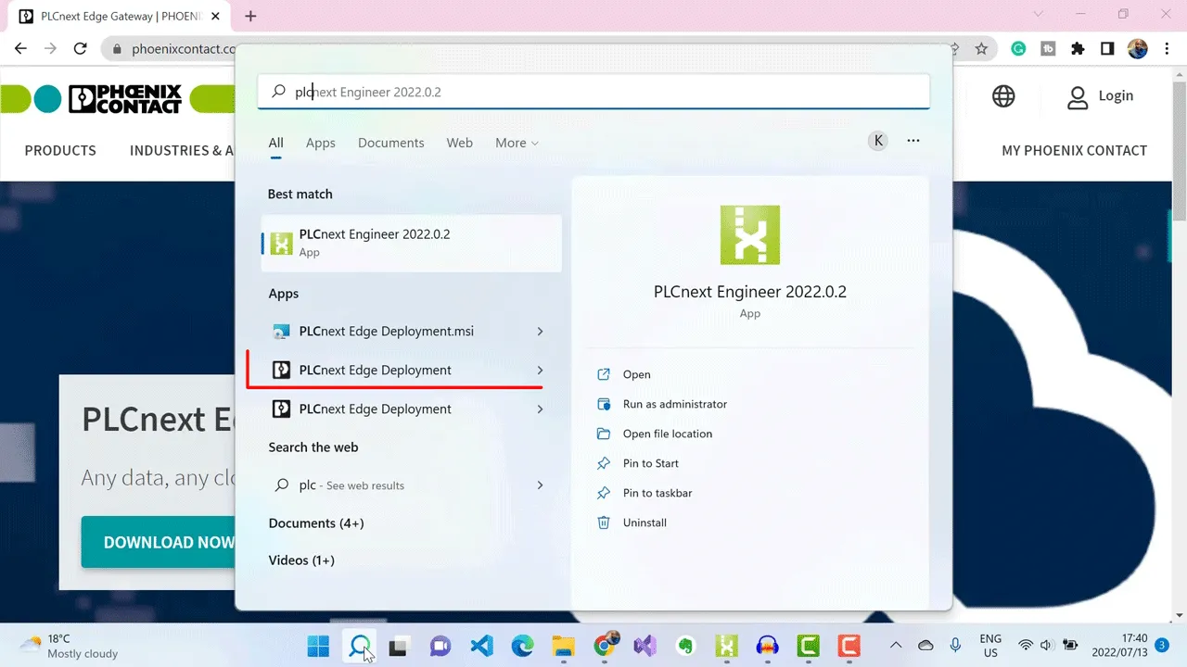Screen dimensions: 1187x667
Task: Open the red Camtasia recorder icon on the taskbar
Action: (x=849, y=646)
